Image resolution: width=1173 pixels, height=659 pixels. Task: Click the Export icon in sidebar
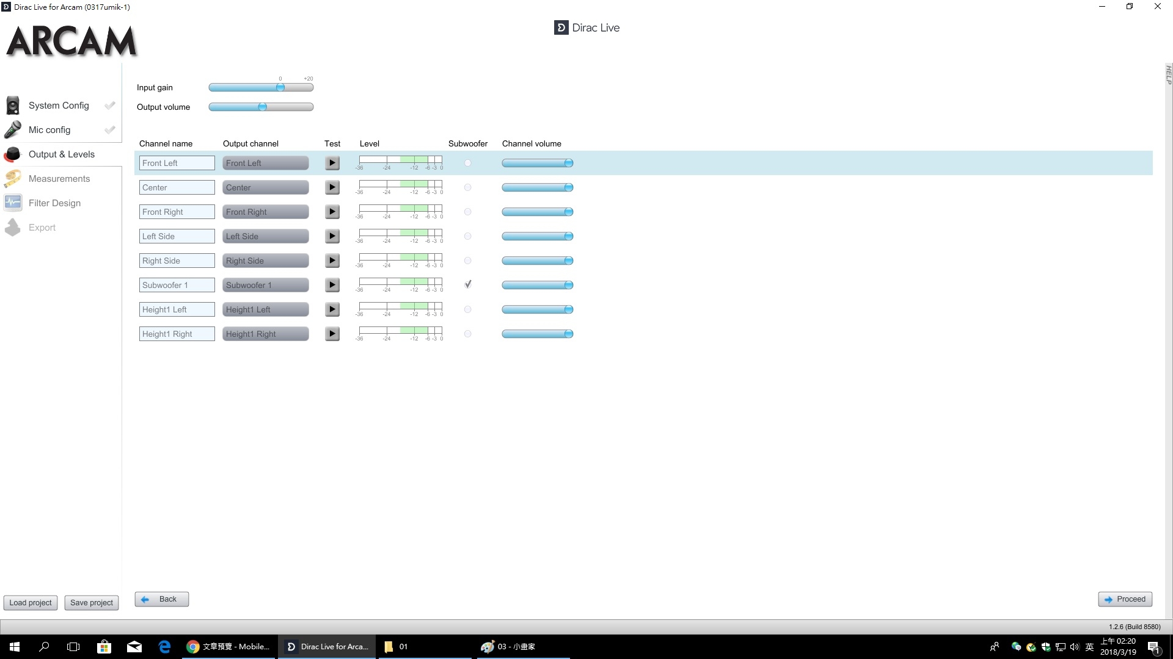pyautogui.click(x=13, y=228)
